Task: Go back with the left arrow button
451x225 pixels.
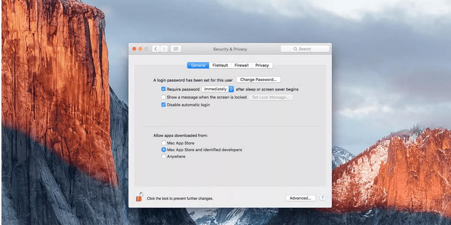Action: click(x=156, y=49)
